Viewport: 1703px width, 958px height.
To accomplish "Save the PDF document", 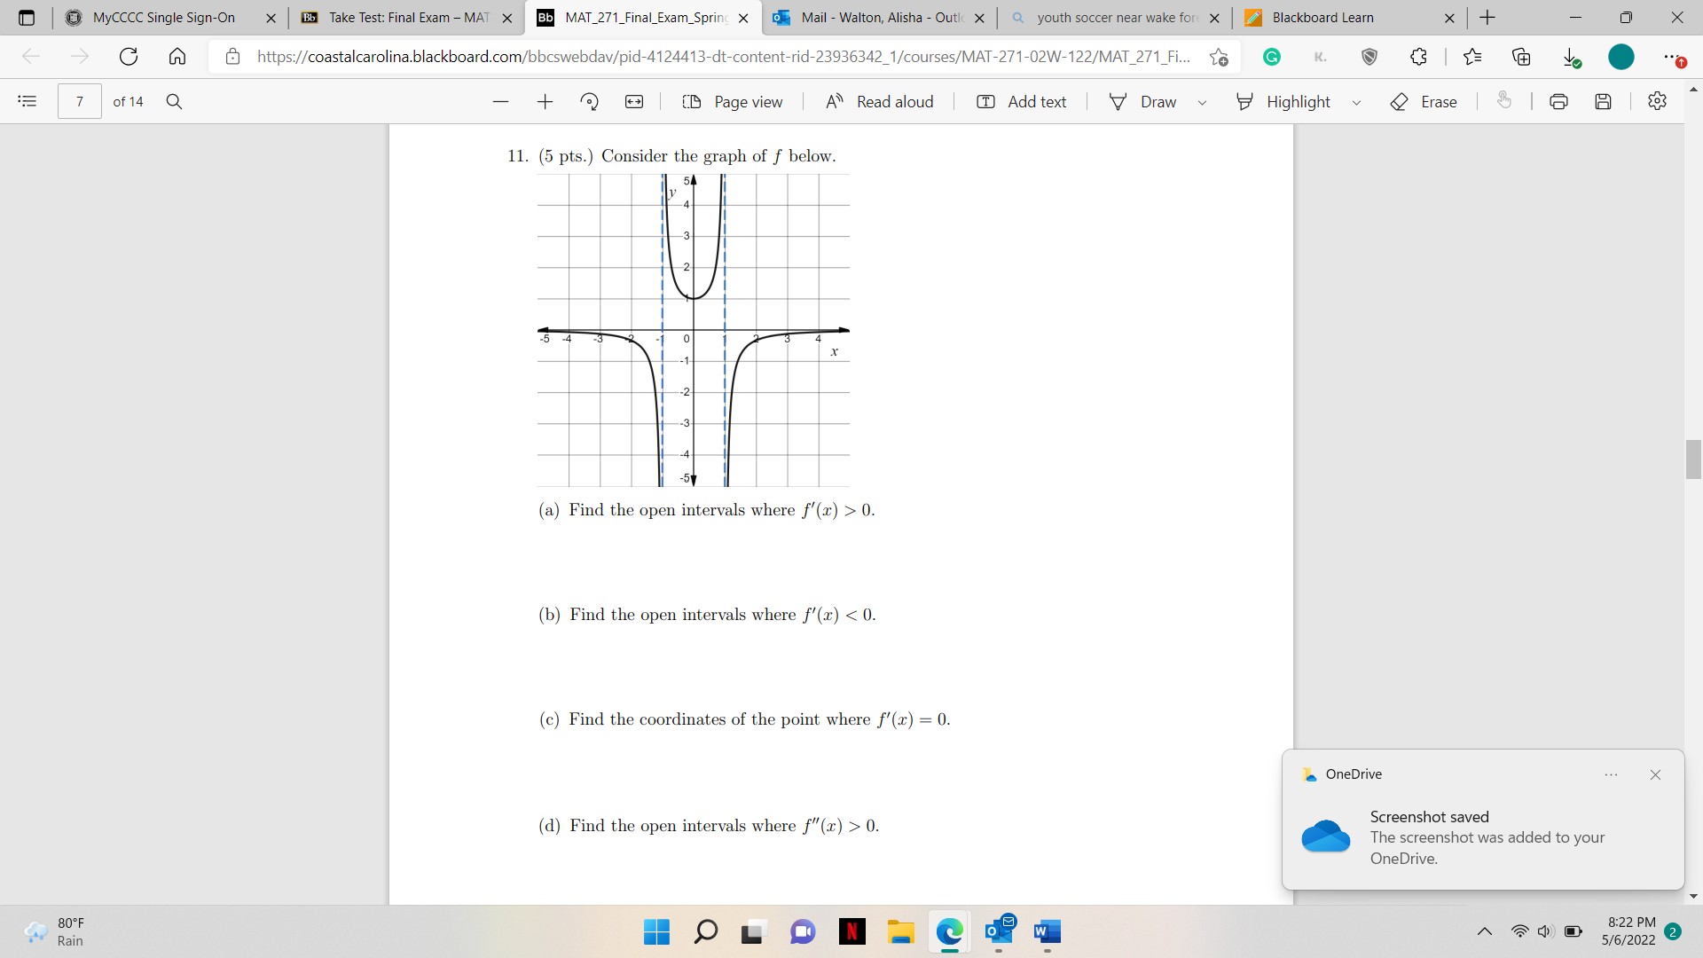I will pyautogui.click(x=1604, y=101).
